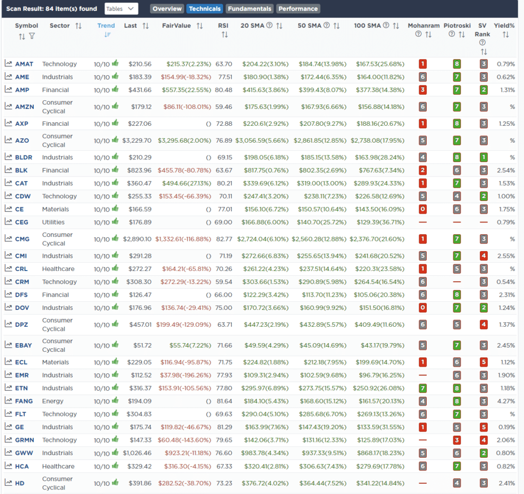
Task: Click BLDR's green SV Rank 1 badge
Action: point(484,158)
